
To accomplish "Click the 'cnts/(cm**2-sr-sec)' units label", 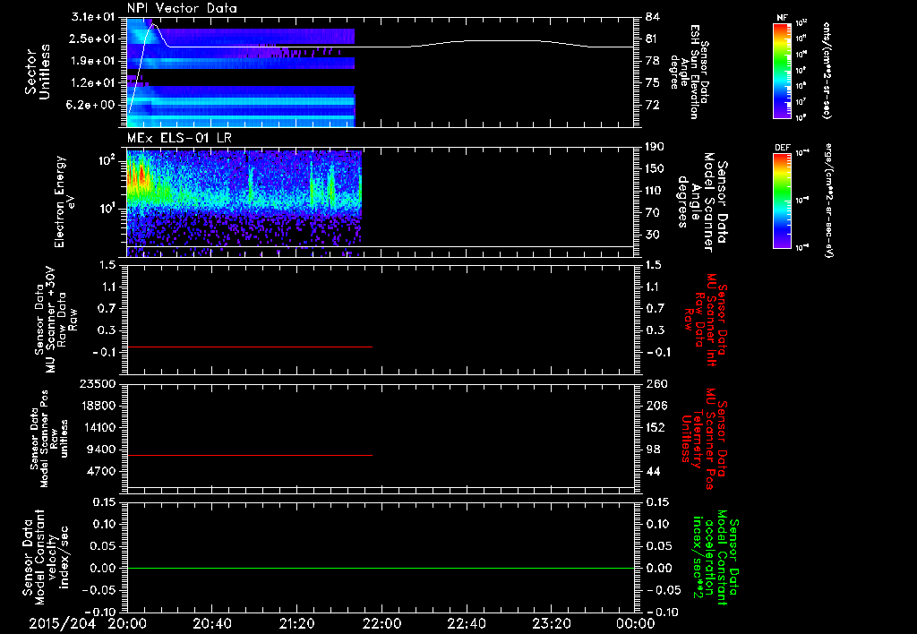I will pos(827,70).
